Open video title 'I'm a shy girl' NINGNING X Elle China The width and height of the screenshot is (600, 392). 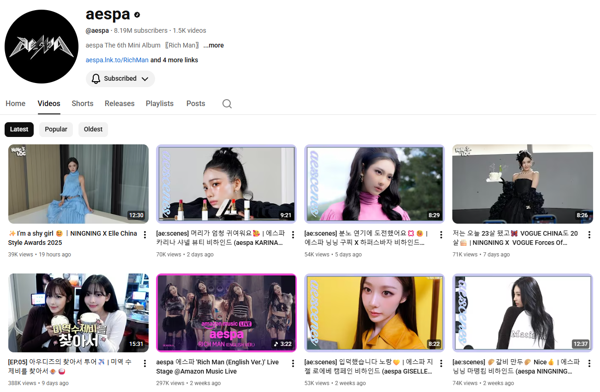coord(73,238)
